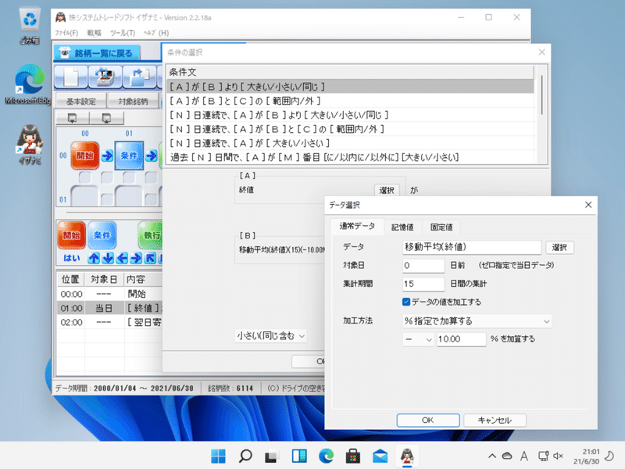The height and width of the screenshot is (469, 625).
Task: Select condition [A]が[B]と[C]の[範囲内/外]
Action: tap(350, 101)
